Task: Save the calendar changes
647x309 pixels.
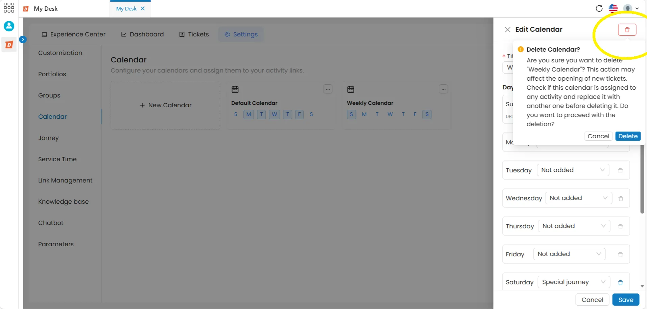Action: 626,300
